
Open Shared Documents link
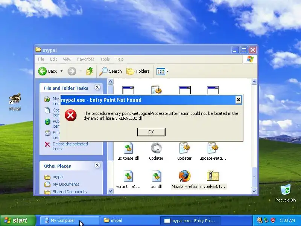[x=70, y=192]
